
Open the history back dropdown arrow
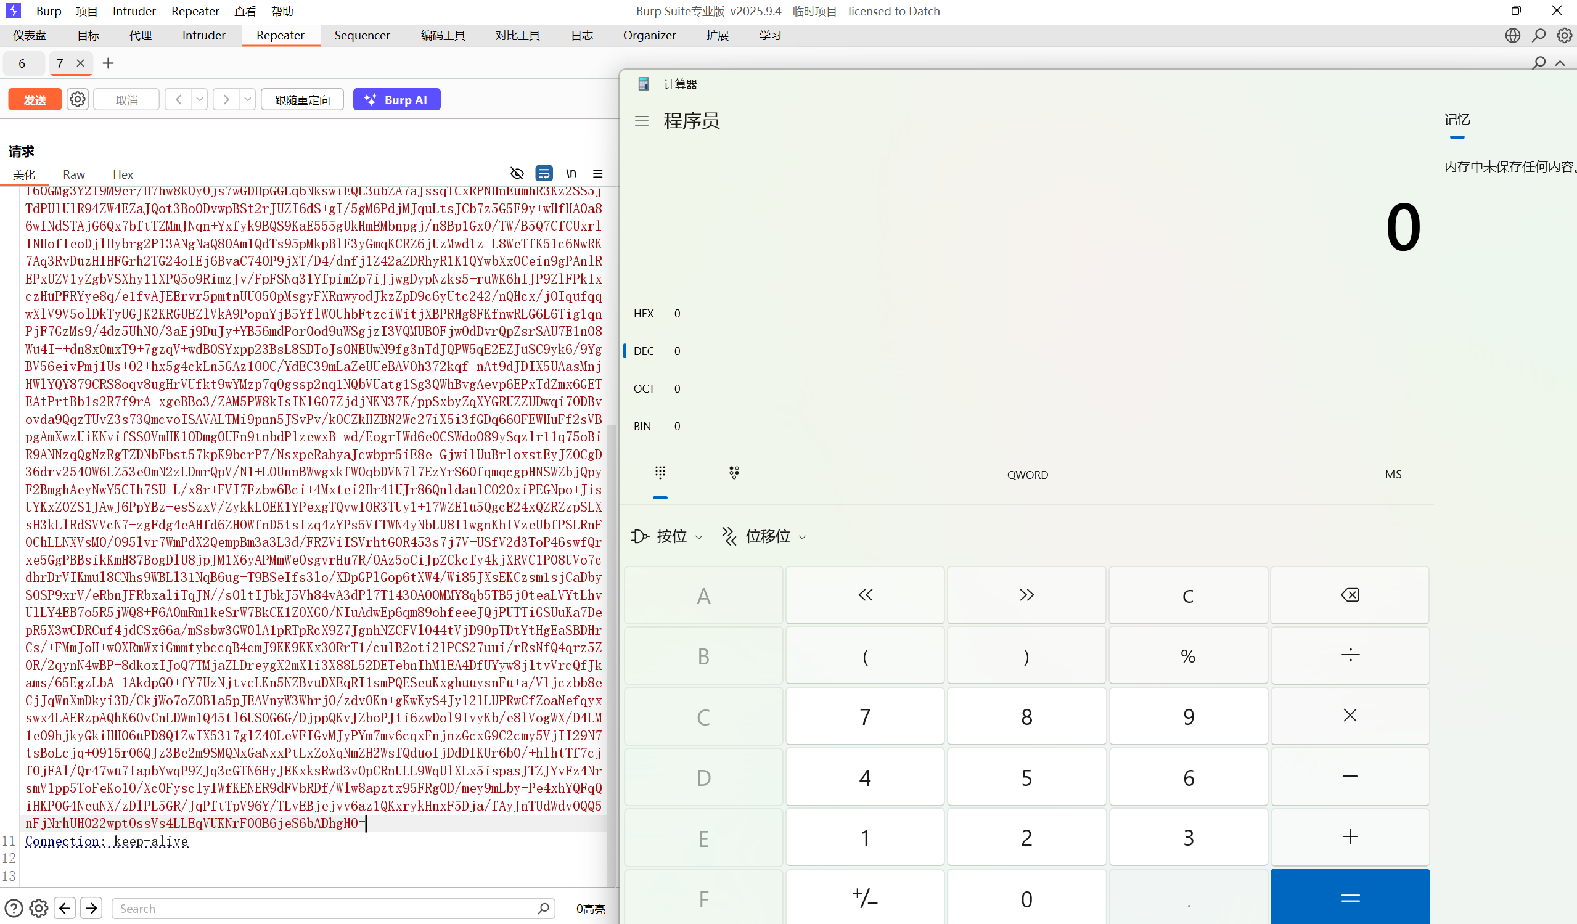pyautogui.click(x=200, y=99)
